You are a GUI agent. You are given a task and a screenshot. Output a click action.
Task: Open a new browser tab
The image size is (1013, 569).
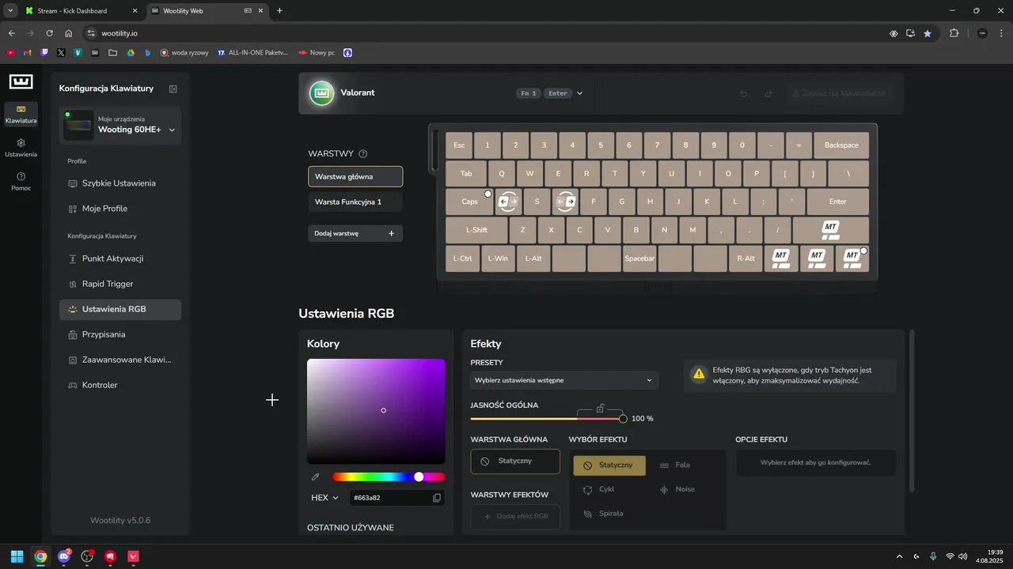(279, 11)
